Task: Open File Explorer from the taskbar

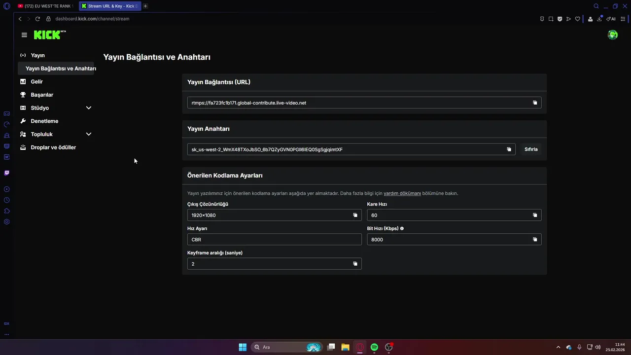Action: (x=345, y=347)
